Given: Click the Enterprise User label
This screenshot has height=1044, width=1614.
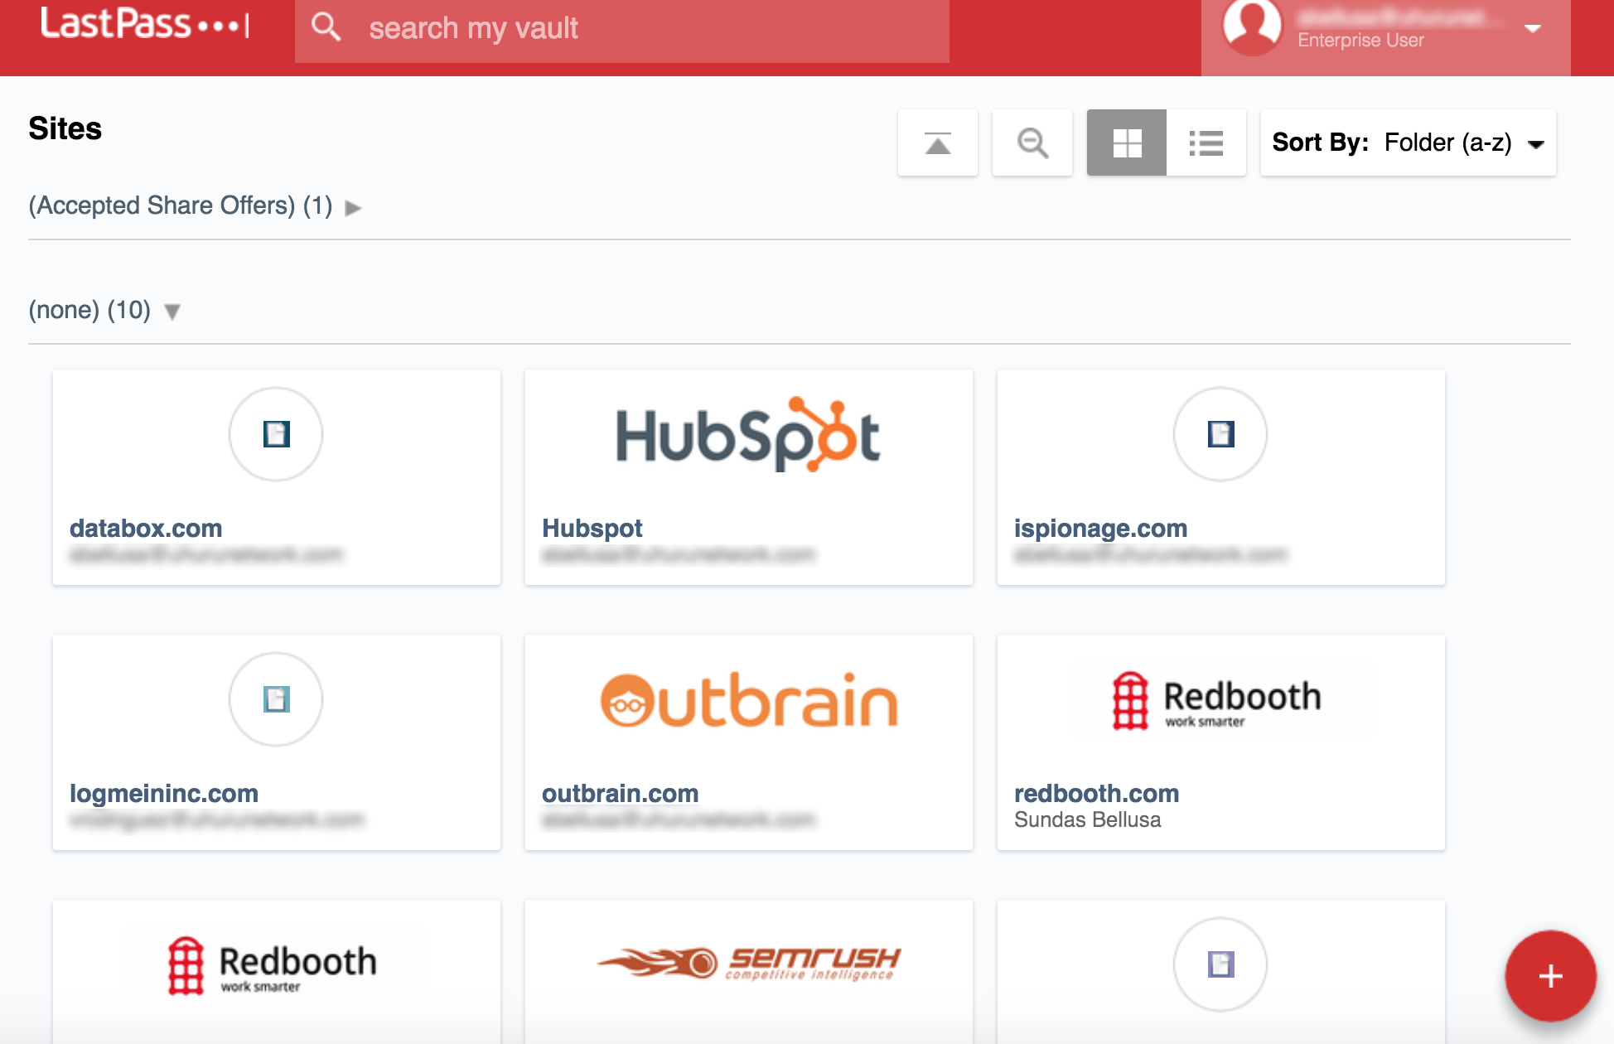Looking at the screenshot, I should click(1360, 40).
